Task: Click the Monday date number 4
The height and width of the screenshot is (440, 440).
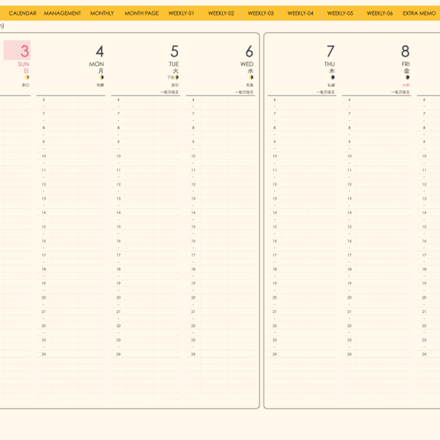Action: coord(99,51)
